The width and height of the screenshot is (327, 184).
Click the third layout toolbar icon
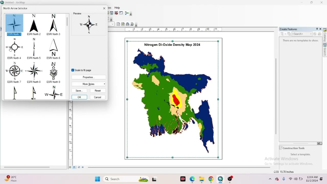pos(127,24)
